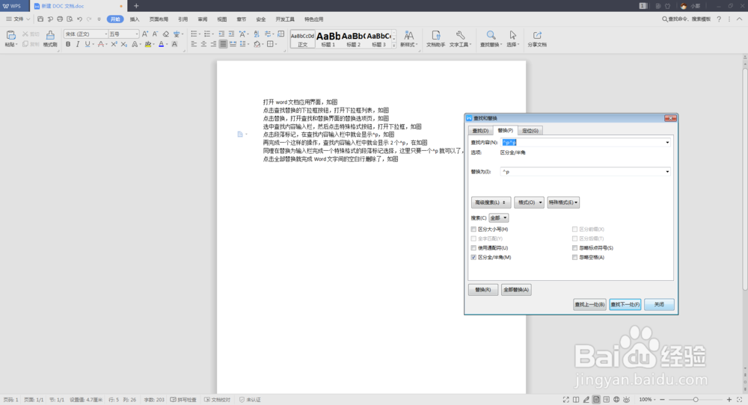Open new tab with the plus button

(136, 6)
